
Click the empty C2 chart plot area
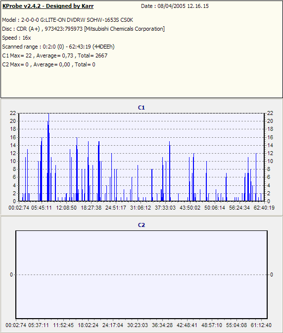coord(141,275)
